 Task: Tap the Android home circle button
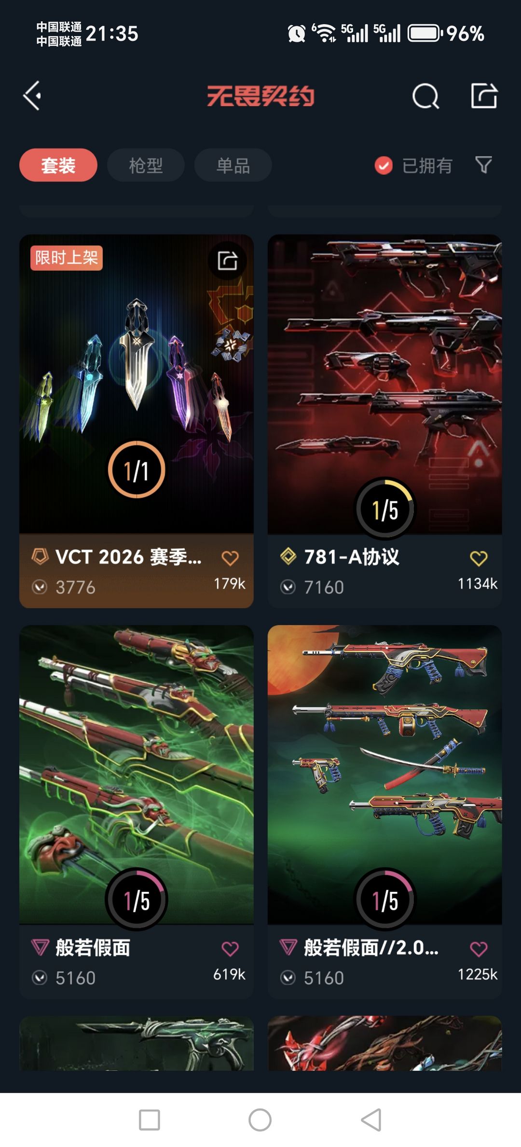click(x=260, y=1119)
